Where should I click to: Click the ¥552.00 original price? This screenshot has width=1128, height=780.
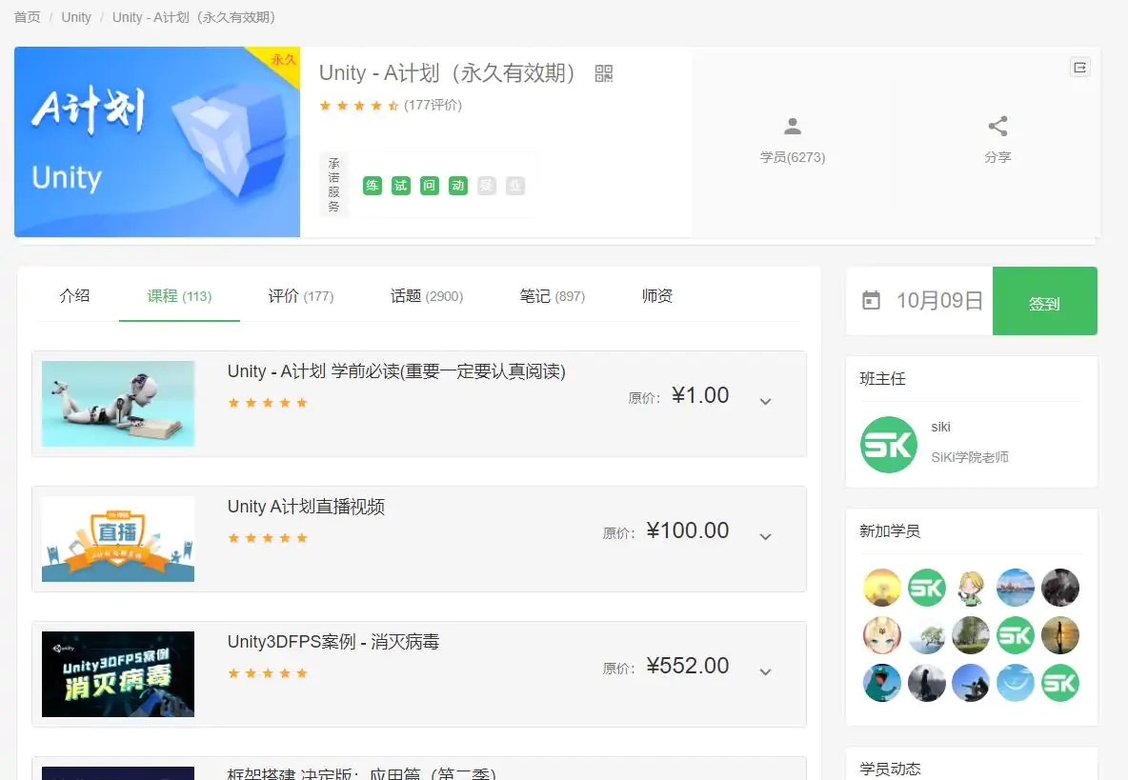pyautogui.click(x=688, y=666)
